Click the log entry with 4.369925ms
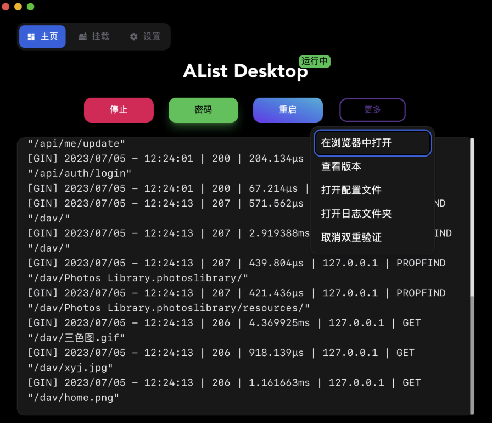The height and width of the screenshot is (423, 492). point(224,323)
